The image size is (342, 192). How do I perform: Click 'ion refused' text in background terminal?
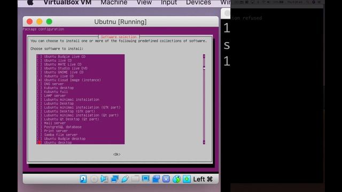pos(246,18)
